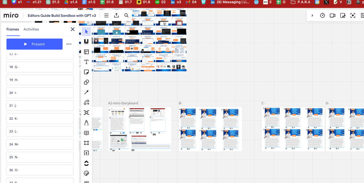Expand the collapsed top-right toolbar chevron

pyautogui.click(x=312, y=15)
